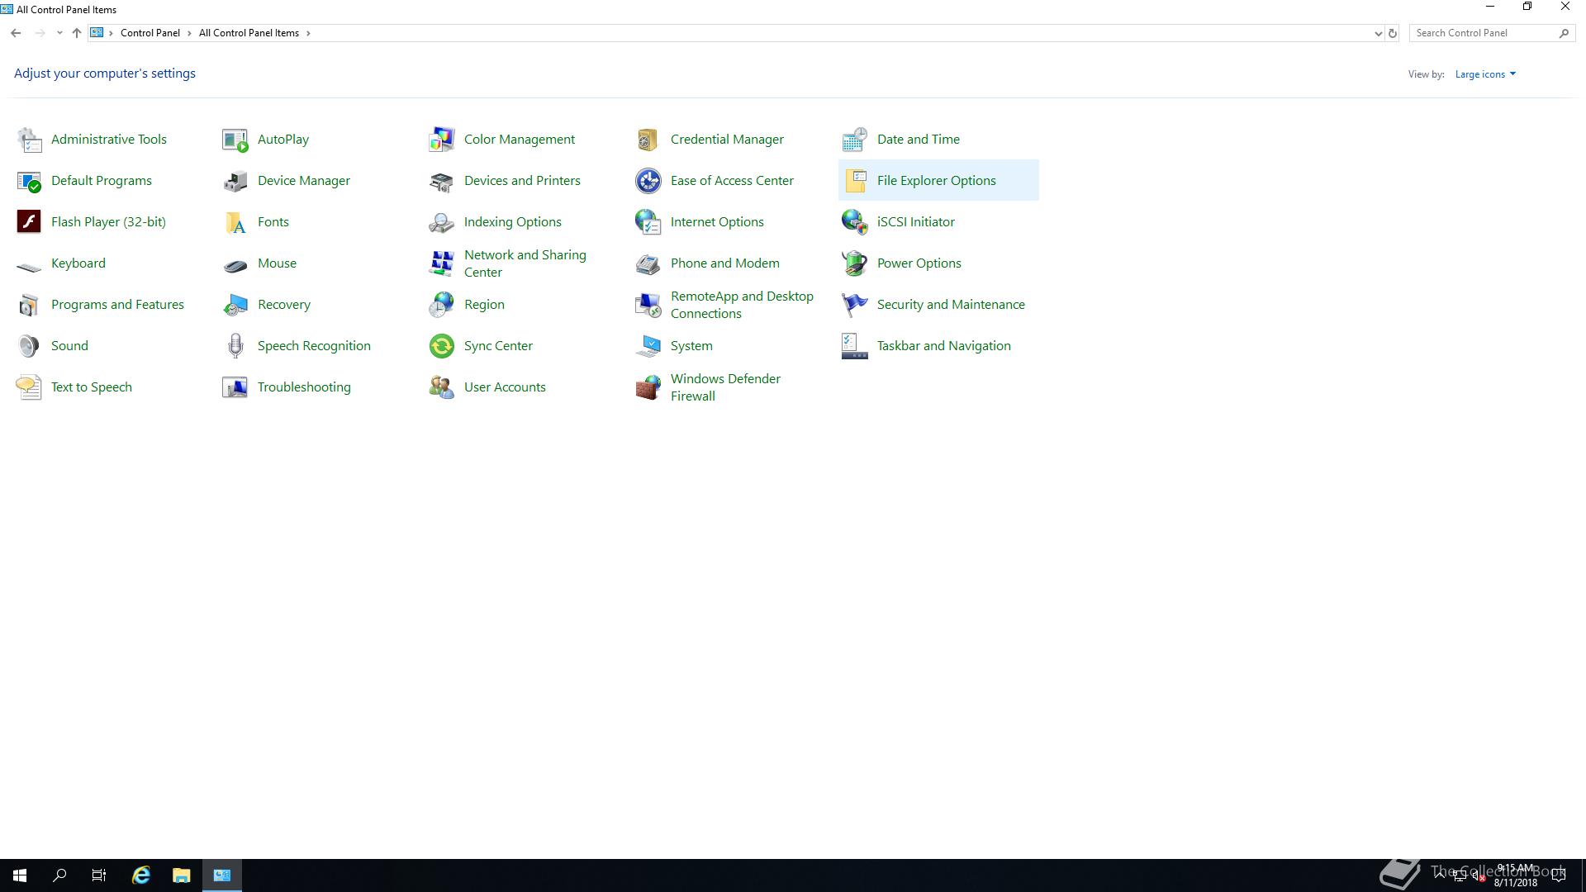1586x892 pixels.
Task: Open the Devices and Printers icon
Action: 442,181
